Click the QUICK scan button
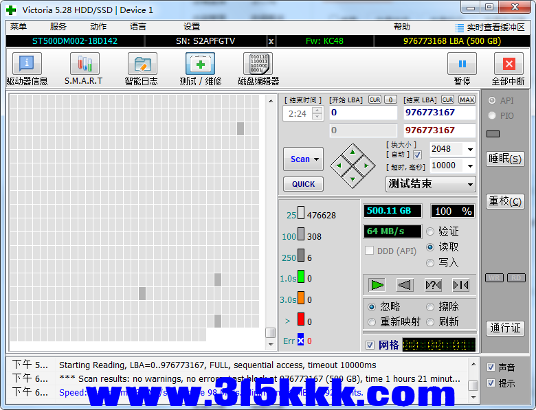This screenshot has height=410, width=536. point(303,184)
